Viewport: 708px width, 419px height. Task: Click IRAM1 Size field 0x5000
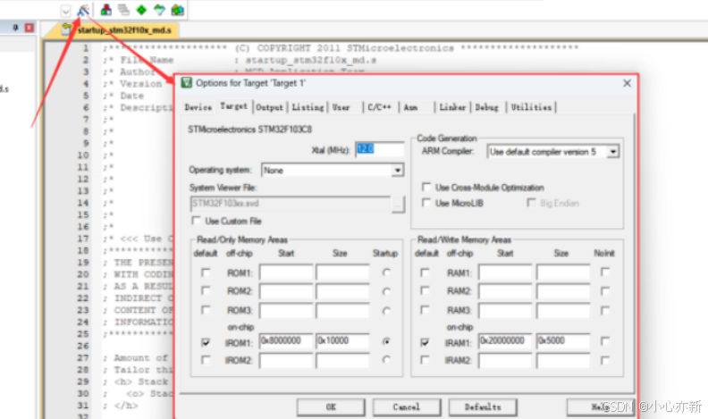pos(563,341)
